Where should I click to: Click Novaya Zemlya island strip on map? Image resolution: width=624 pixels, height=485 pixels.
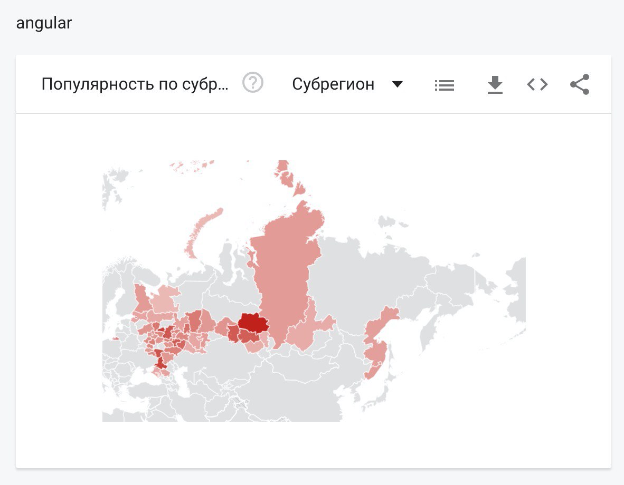click(x=203, y=230)
